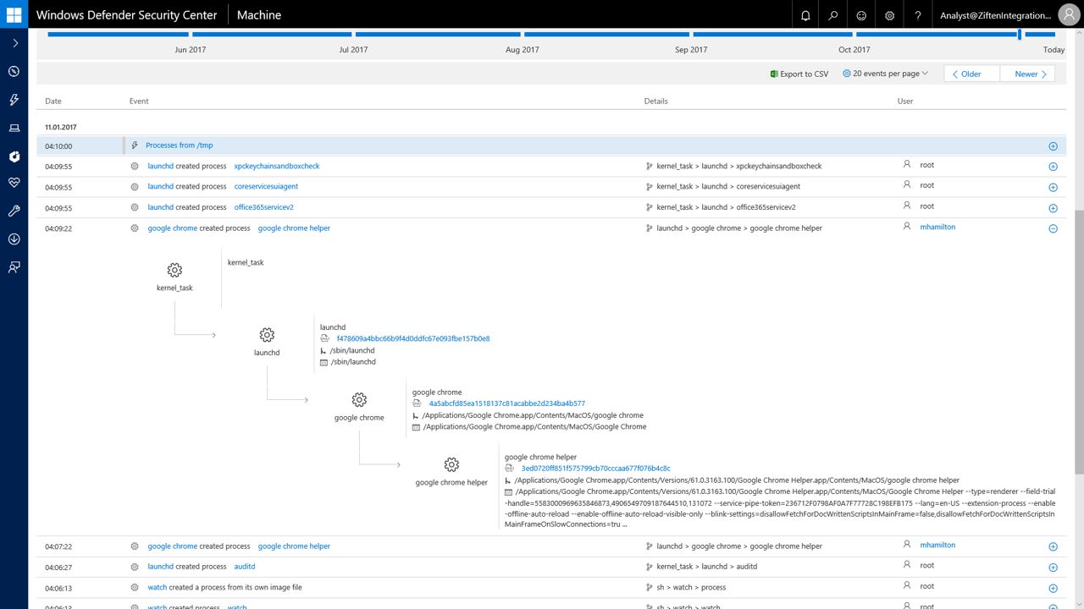Open google chrome hash 4a5abcfd85ea link
Screen dimensions: 1084x609
(x=506, y=403)
